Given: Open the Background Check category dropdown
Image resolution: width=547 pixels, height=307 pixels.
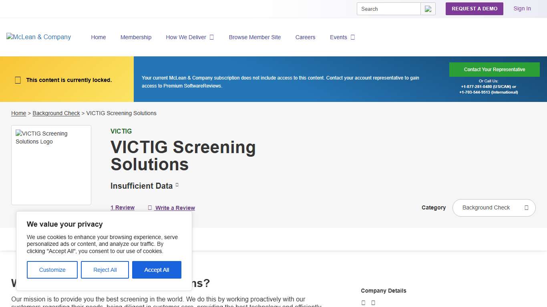Looking at the screenshot, I should 494,208.
